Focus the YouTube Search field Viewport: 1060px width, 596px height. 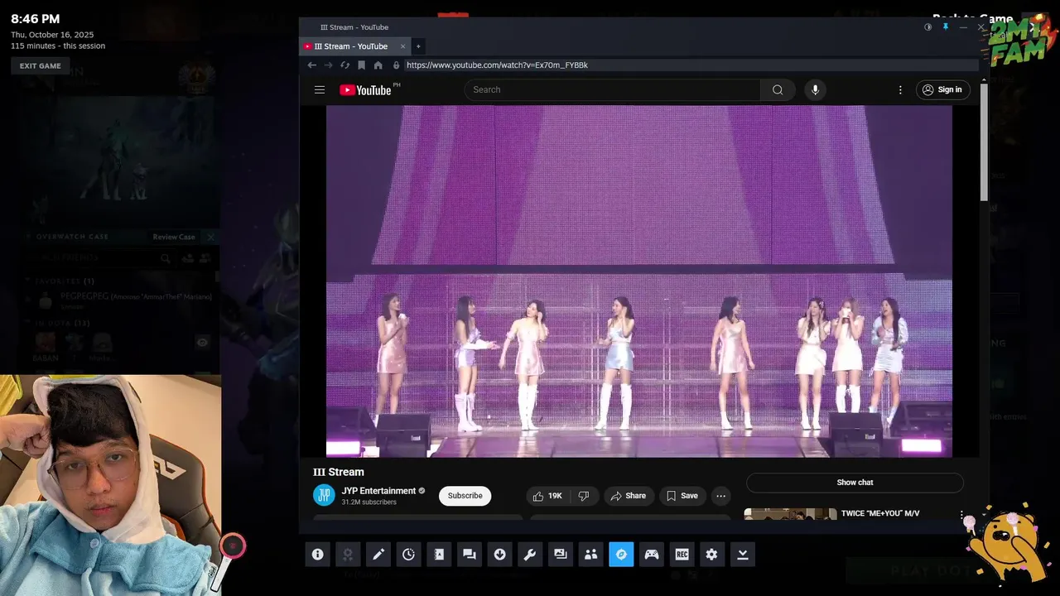click(x=612, y=90)
